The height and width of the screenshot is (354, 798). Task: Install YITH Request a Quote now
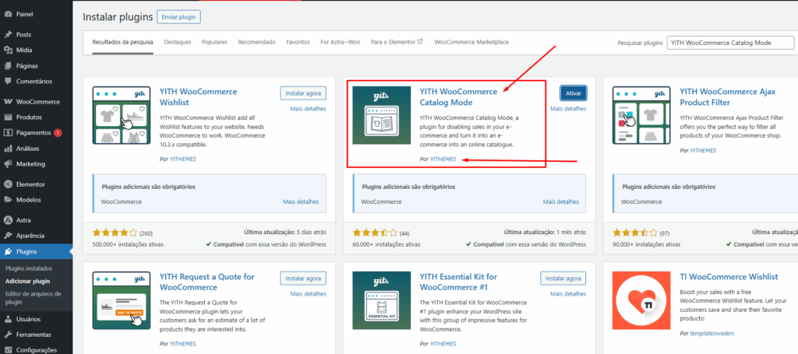(x=303, y=279)
